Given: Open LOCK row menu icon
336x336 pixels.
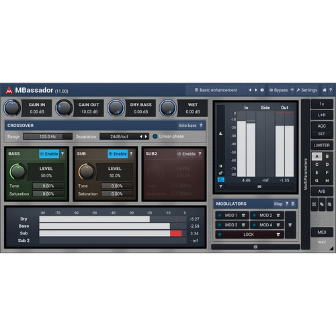Looking at the screenshot, I should 278,235.
